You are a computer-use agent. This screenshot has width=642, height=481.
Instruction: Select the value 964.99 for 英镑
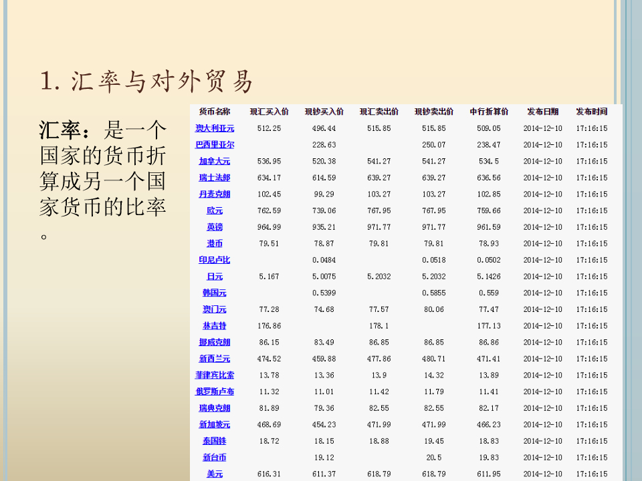point(269,227)
